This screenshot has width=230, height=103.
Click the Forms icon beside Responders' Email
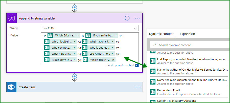click(x=153, y=92)
